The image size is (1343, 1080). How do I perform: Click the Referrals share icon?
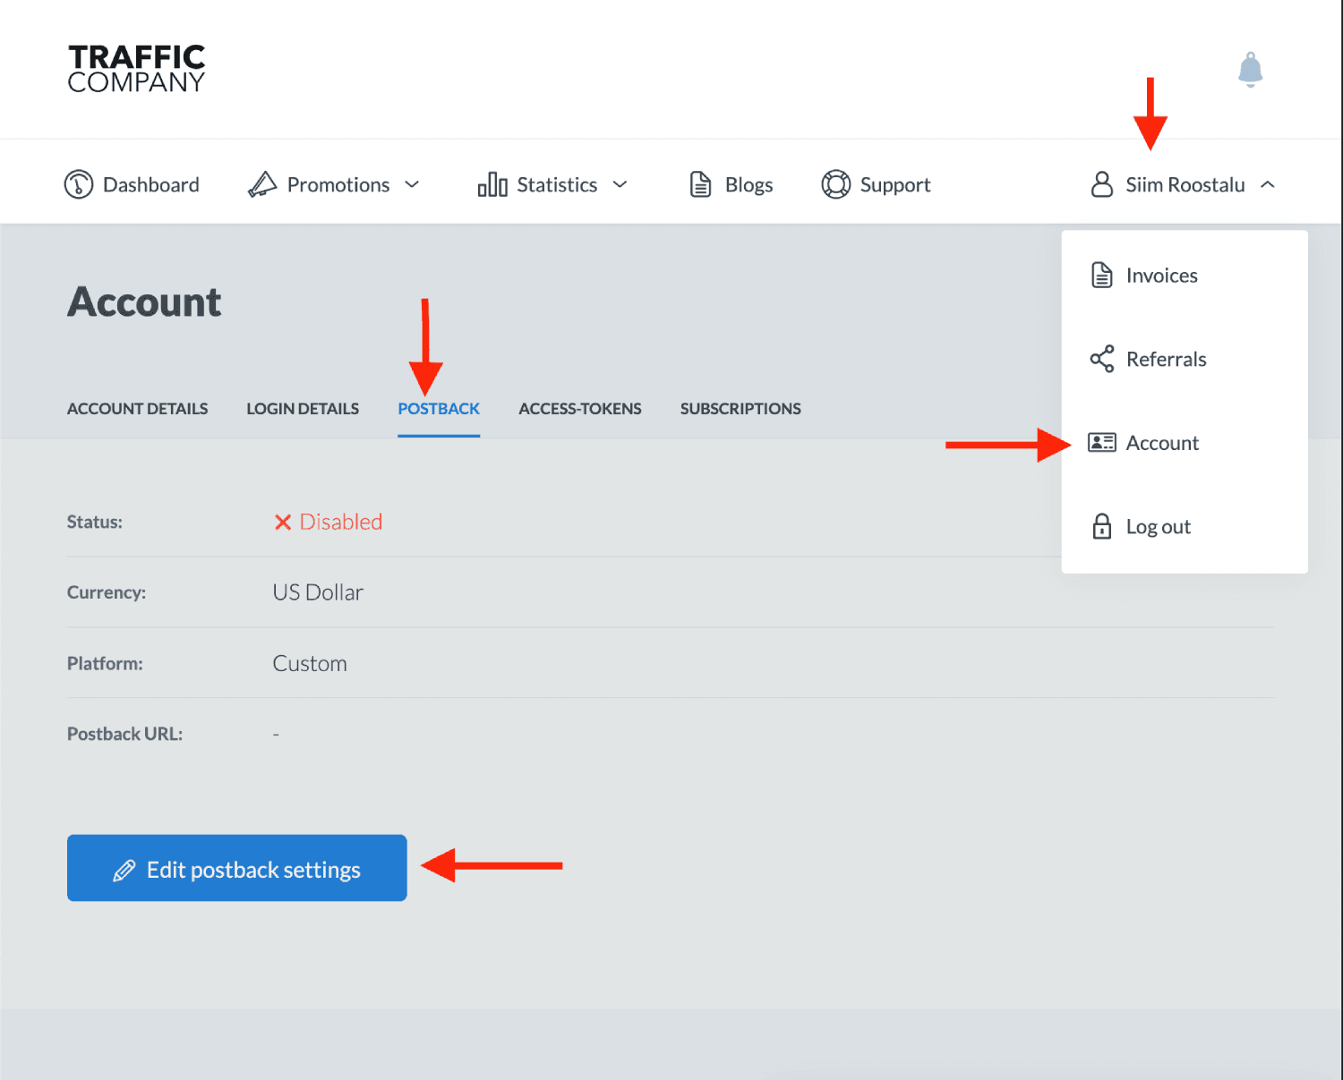pyautogui.click(x=1102, y=359)
